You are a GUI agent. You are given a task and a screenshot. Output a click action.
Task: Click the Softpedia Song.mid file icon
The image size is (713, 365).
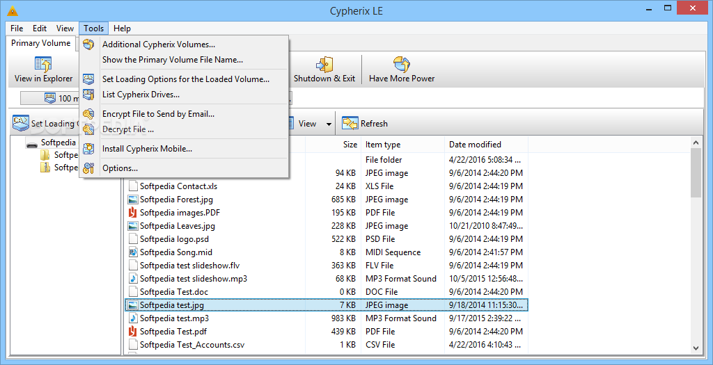click(x=133, y=252)
